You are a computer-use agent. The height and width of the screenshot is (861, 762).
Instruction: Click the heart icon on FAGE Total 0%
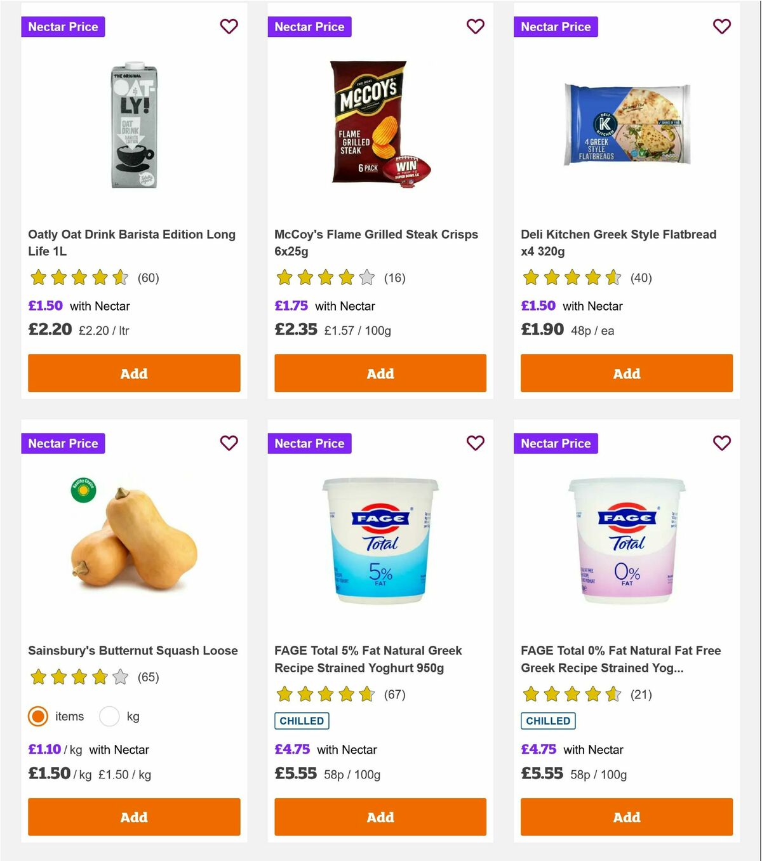click(x=721, y=443)
